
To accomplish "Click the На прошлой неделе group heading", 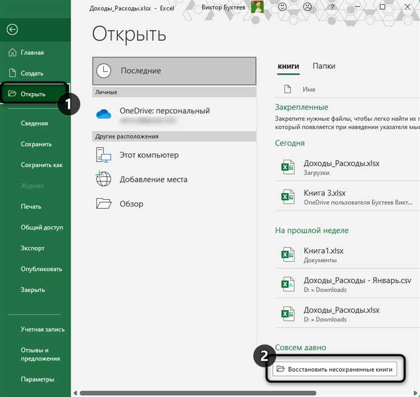I will (x=312, y=230).
